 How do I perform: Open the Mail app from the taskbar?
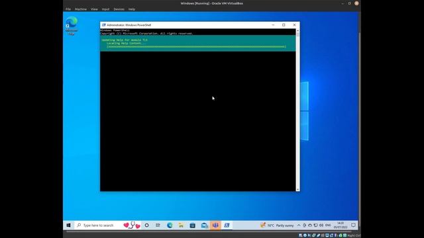point(204,225)
